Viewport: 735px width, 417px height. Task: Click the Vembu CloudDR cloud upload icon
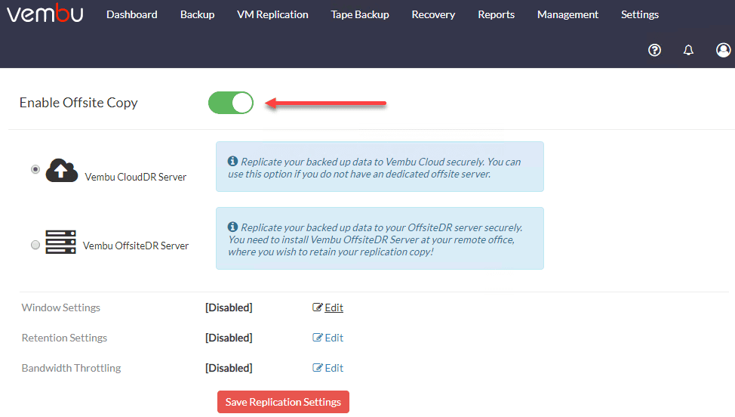(x=62, y=171)
